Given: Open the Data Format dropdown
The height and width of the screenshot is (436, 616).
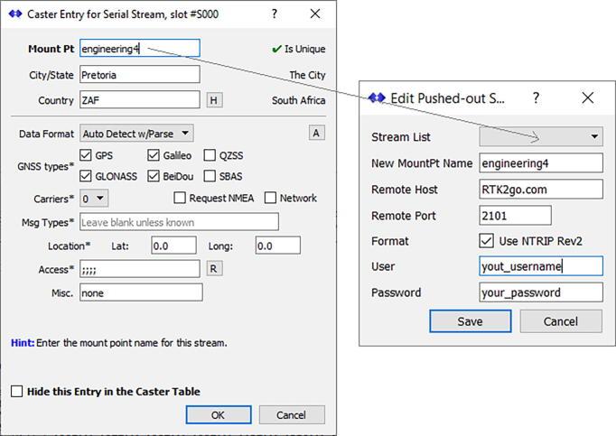Looking at the screenshot, I should 138,134.
